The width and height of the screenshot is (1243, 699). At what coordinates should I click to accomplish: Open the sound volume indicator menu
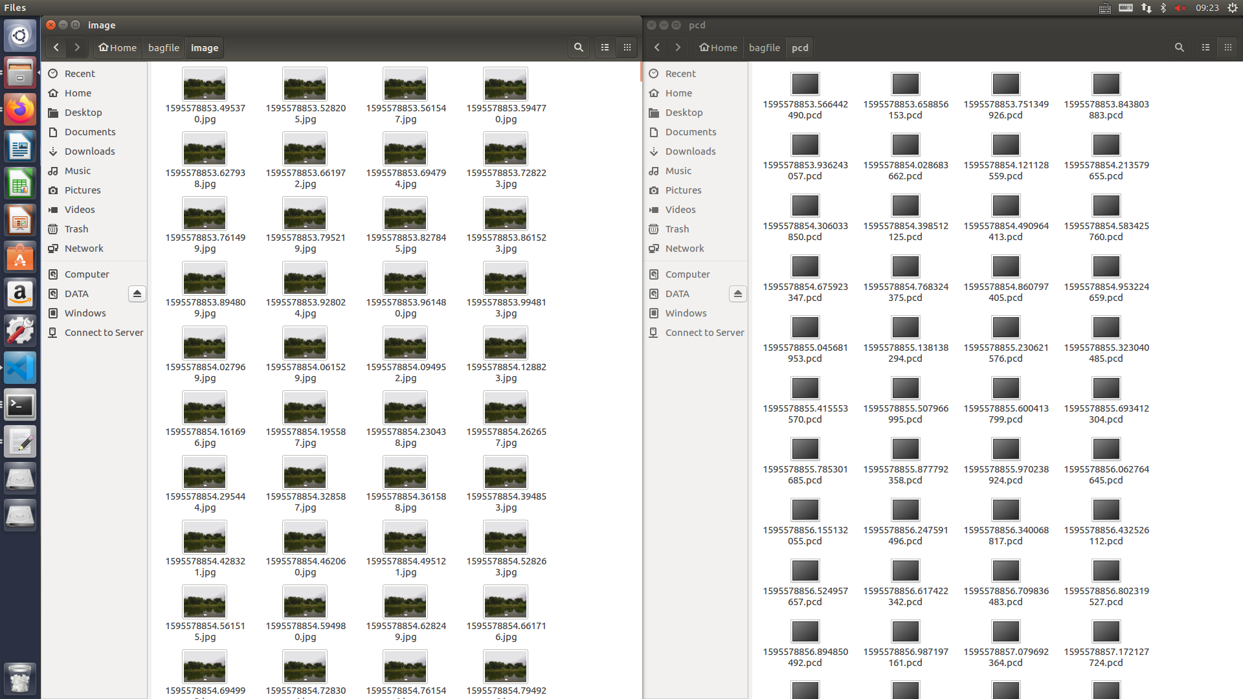1180,8
